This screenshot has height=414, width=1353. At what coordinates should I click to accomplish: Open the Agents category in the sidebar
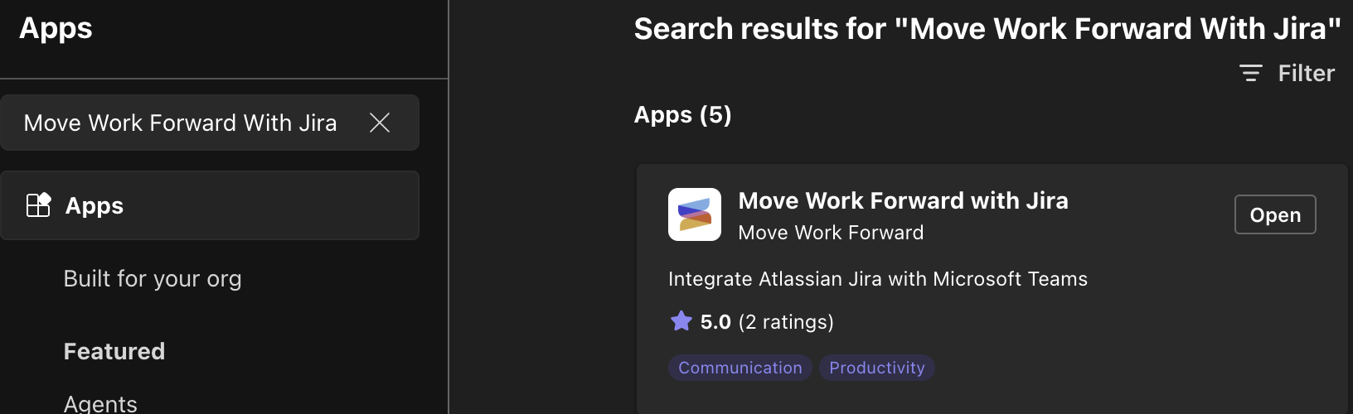pyautogui.click(x=100, y=403)
